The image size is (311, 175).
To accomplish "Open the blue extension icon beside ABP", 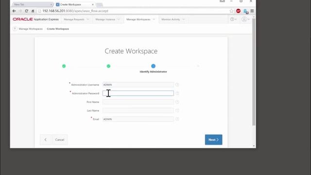I will (245, 11).
